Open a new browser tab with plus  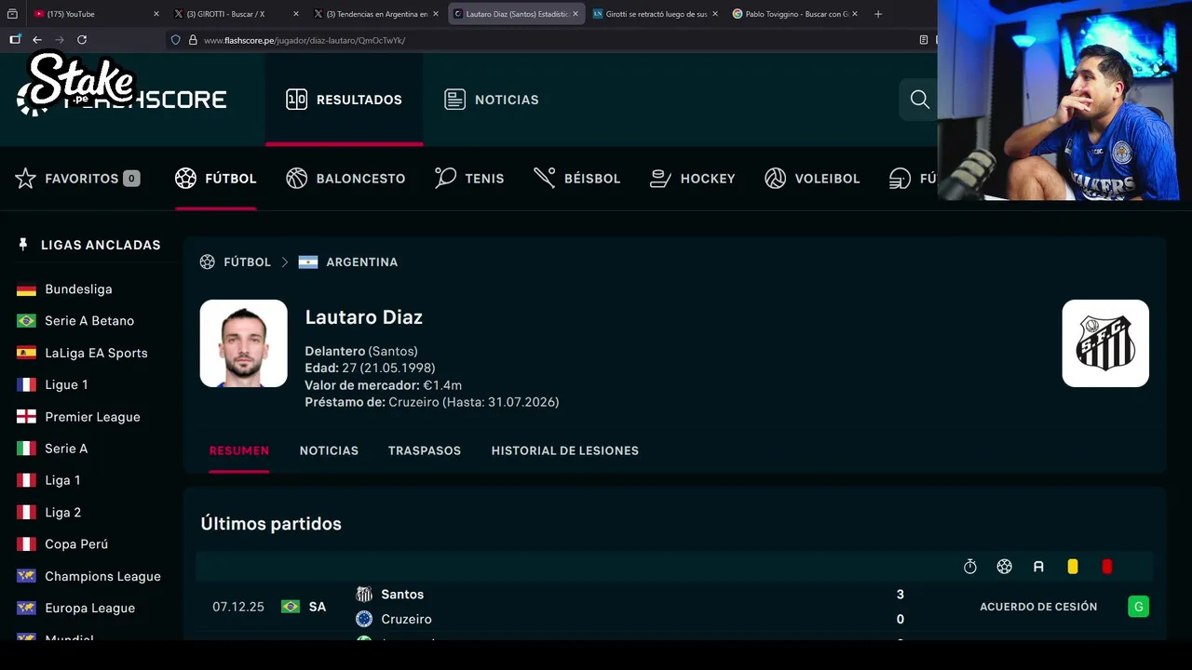click(x=877, y=14)
